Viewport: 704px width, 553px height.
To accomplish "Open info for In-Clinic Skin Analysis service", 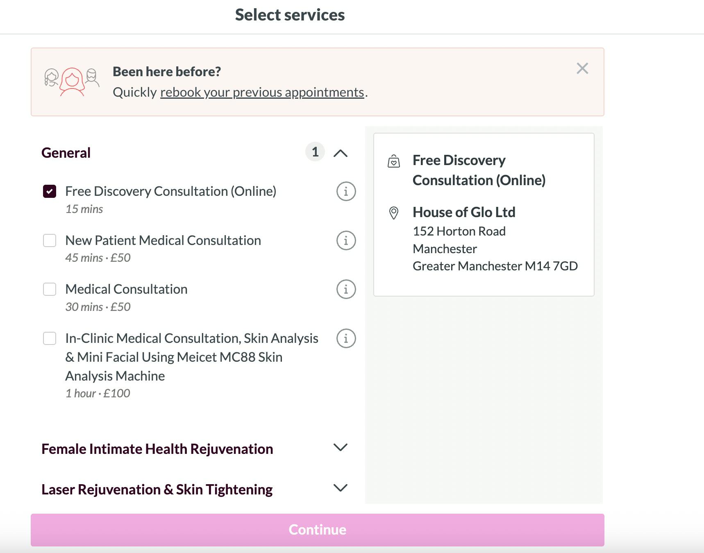I will (x=346, y=338).
